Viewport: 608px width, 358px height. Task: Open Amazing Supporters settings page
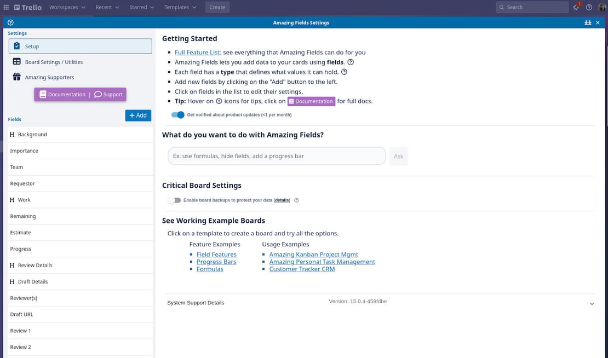[49, 77]
